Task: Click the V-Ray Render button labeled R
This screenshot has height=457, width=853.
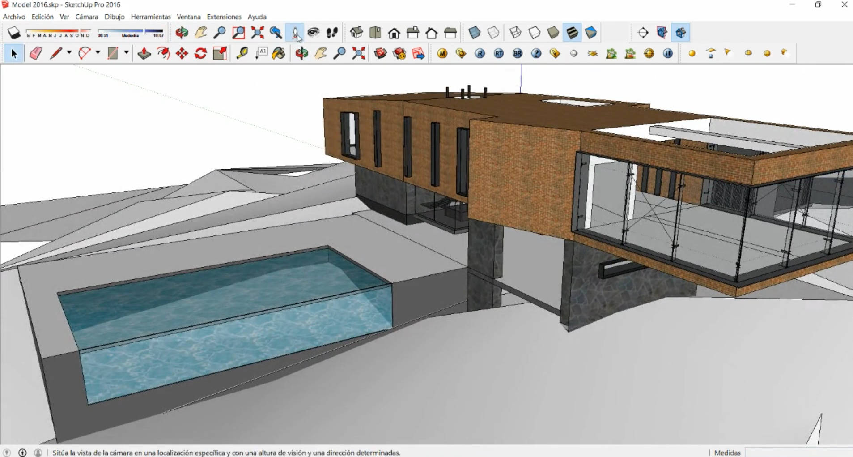Action: 480,53
